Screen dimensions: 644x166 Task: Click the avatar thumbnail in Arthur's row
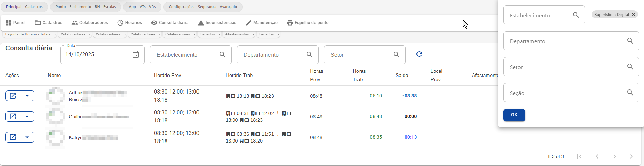pyautogui.click(x=56, y=96)
